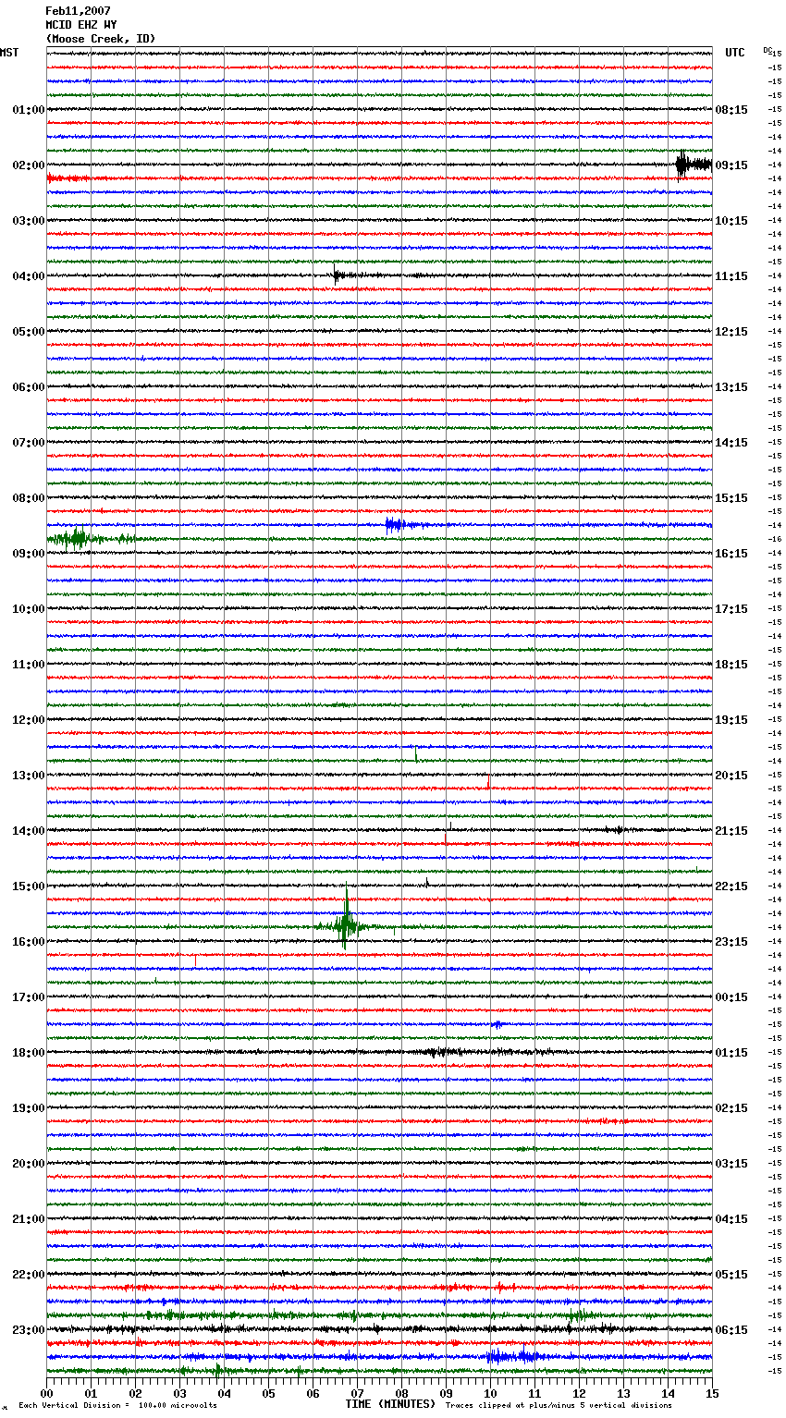Viewport: 786px width, 1418px height.
Task: Select the 04:00 MST hour label
Action: point(28,276)
